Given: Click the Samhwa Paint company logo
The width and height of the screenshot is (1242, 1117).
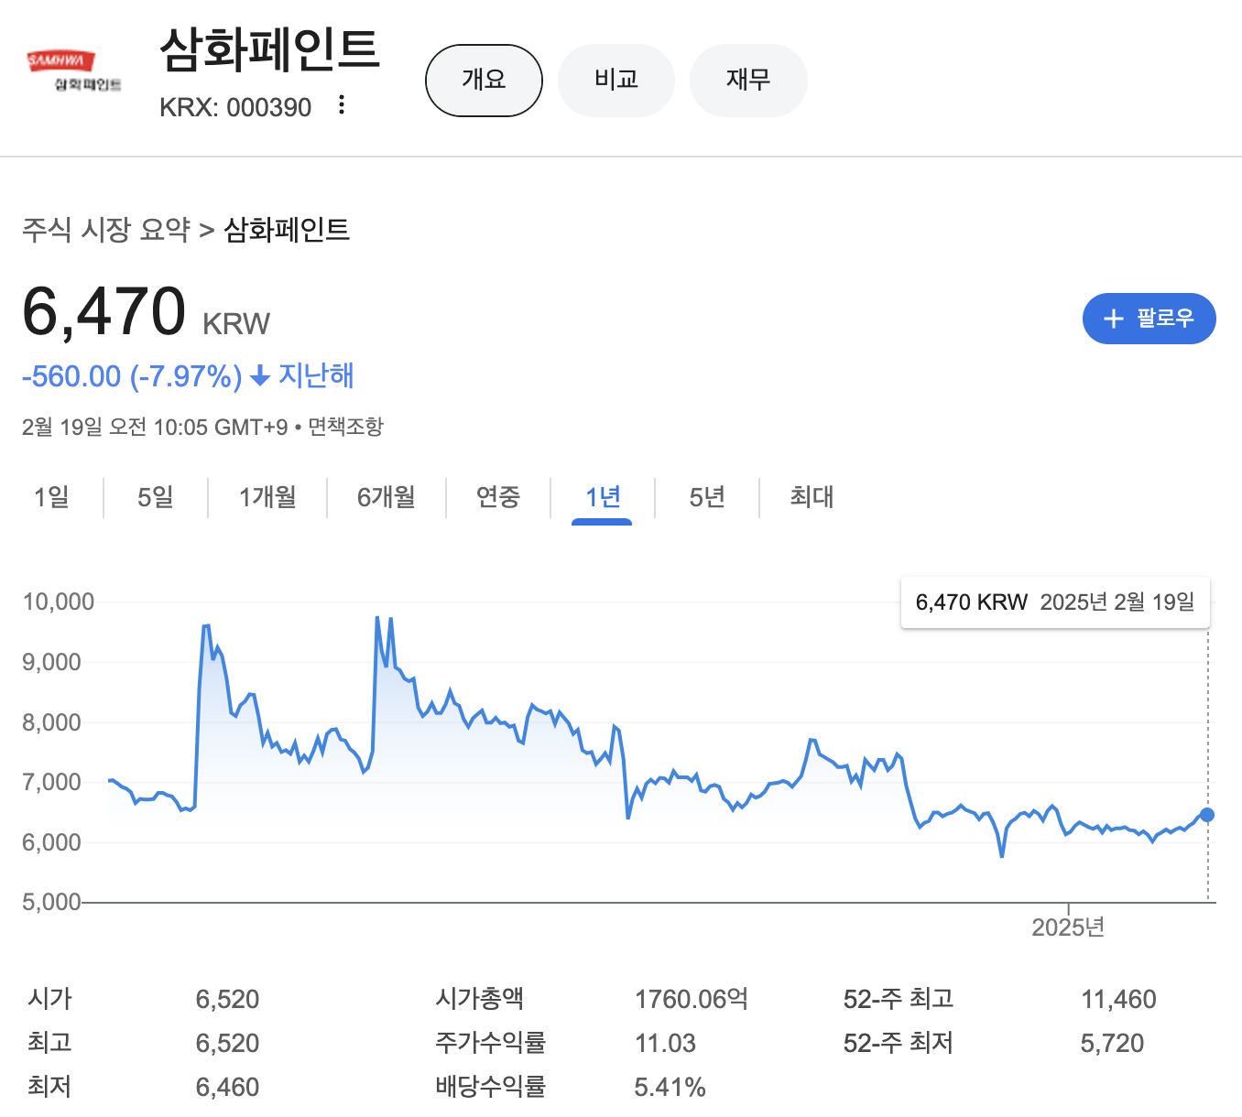Looking at the screenshot, I should tap(74, 72).
